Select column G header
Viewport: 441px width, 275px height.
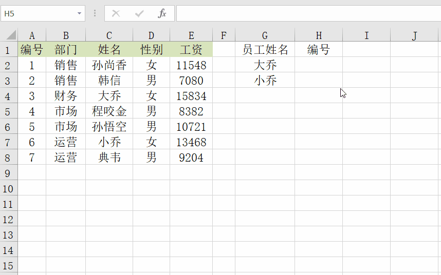[265, 35]
